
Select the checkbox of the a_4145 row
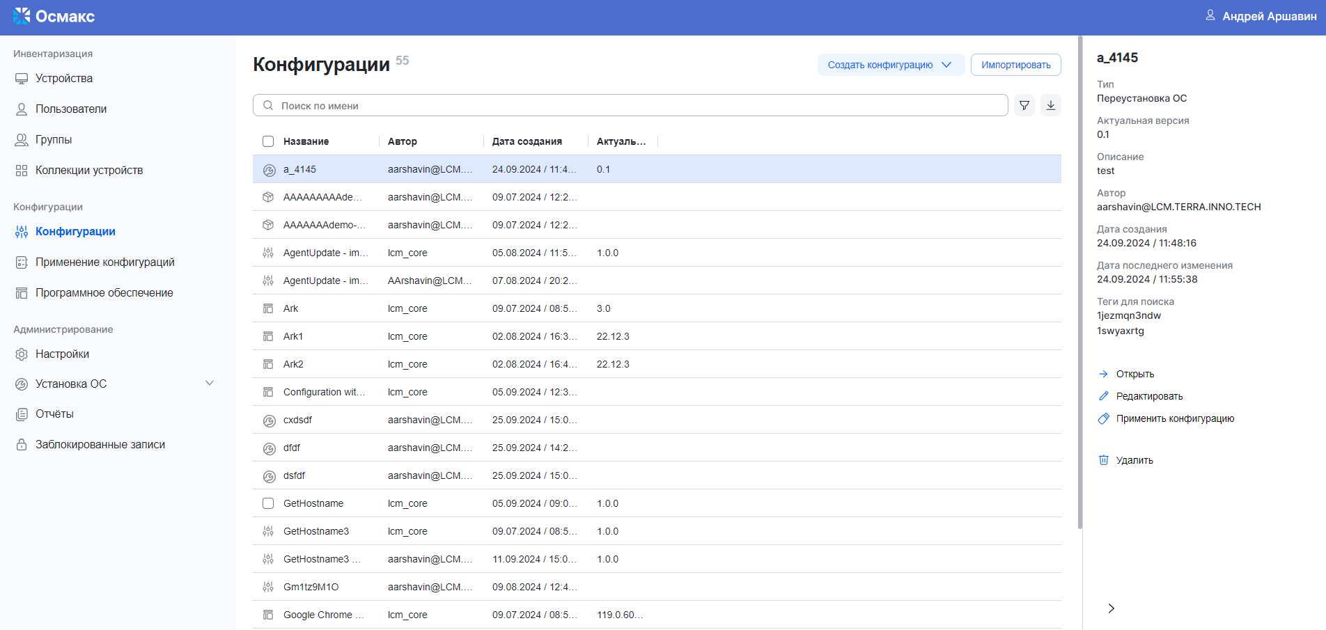coord(268,168)
